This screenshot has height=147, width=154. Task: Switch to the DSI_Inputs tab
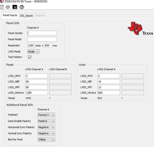[x=26, y=16]
